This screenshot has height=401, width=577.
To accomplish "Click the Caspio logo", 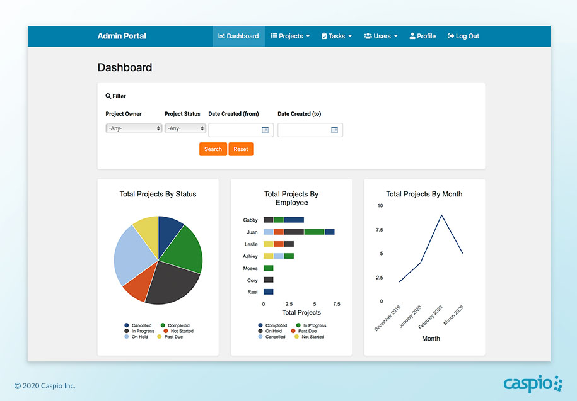I will (533, 383).
